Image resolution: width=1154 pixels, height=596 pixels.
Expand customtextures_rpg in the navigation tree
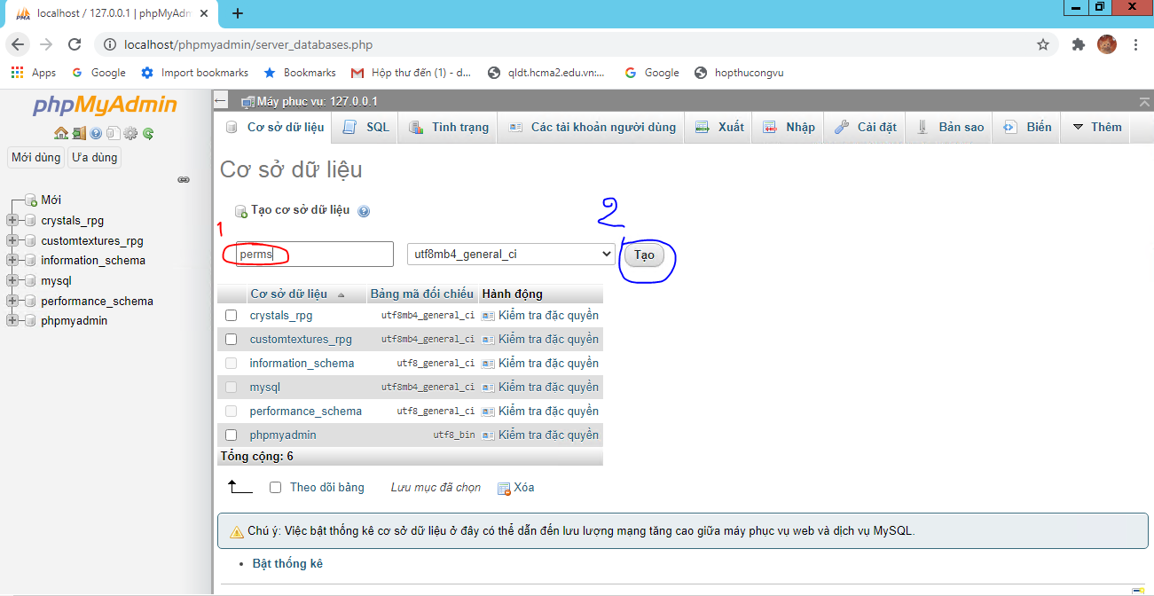click(x=12, y=240)
